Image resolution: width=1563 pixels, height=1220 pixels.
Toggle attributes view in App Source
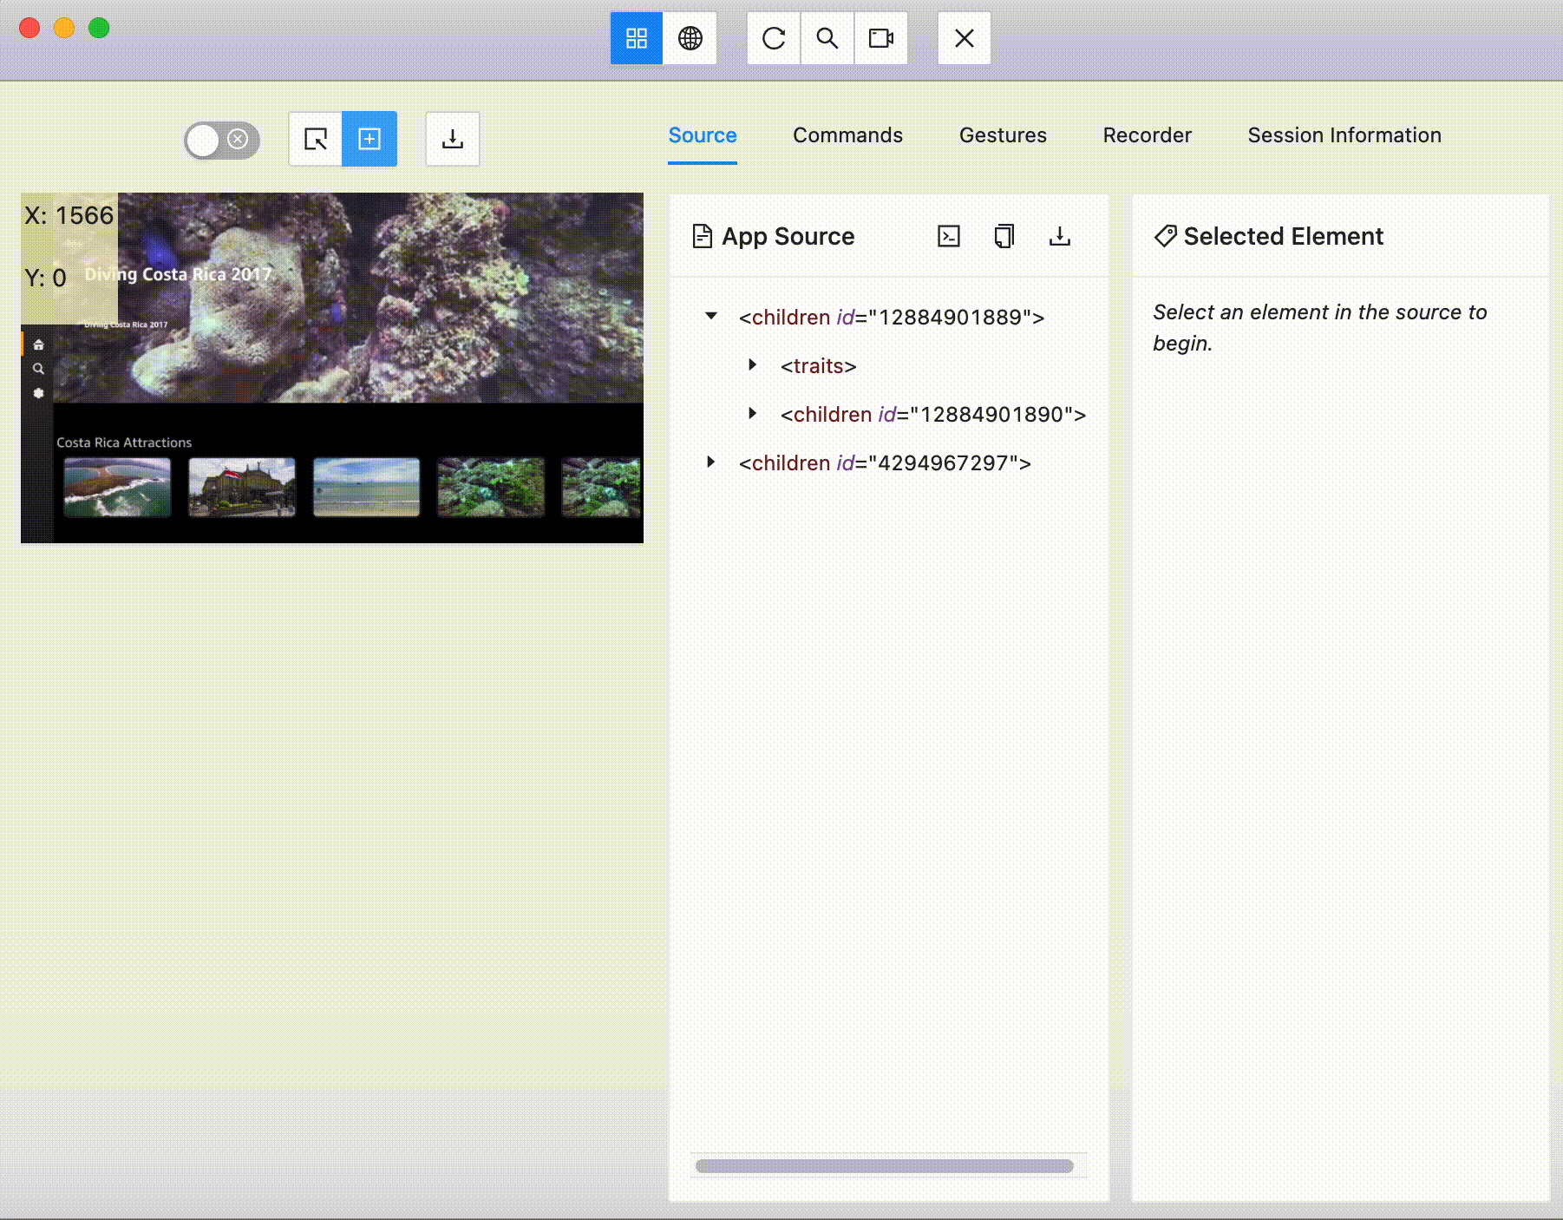point(949,236)
